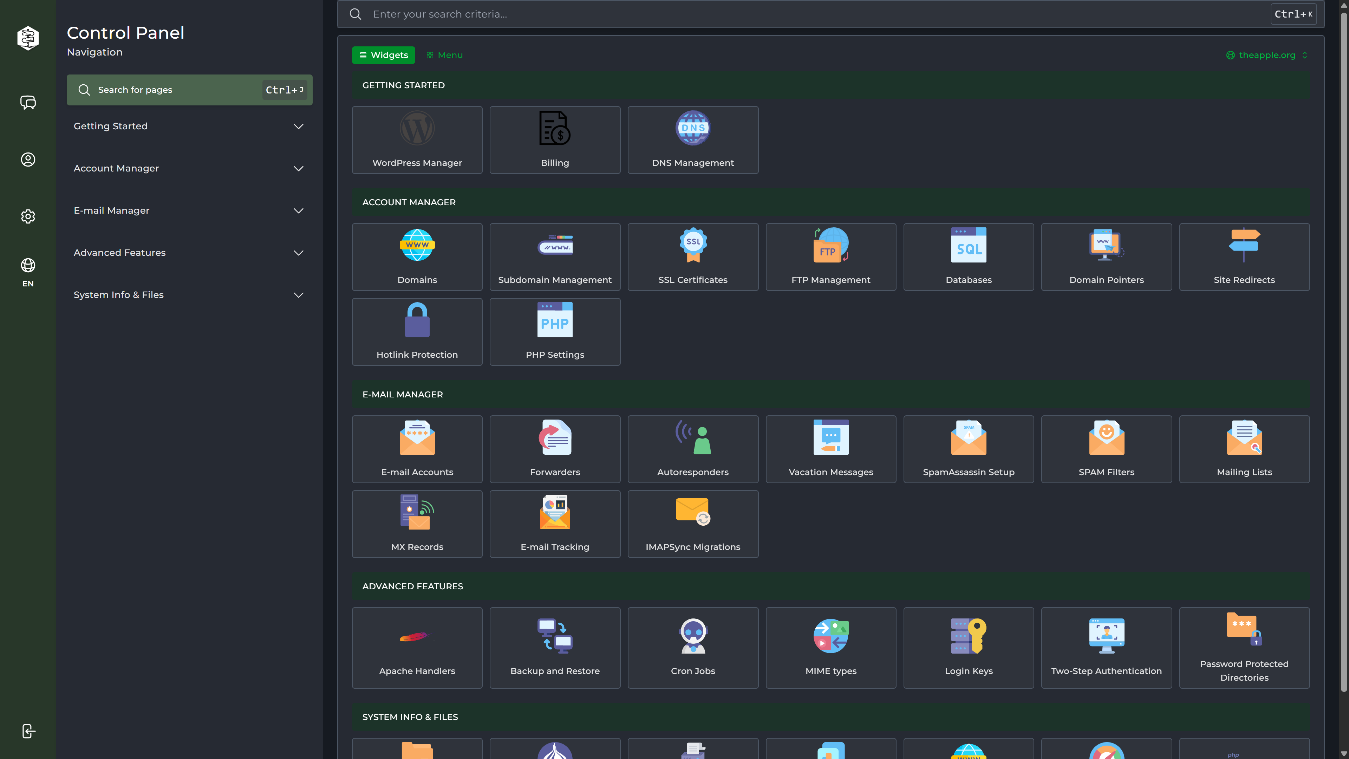This screenshot has height=759, width=1349.
Task: Open theapple.org domain selector dropdown
Action: pos(1267,55)
